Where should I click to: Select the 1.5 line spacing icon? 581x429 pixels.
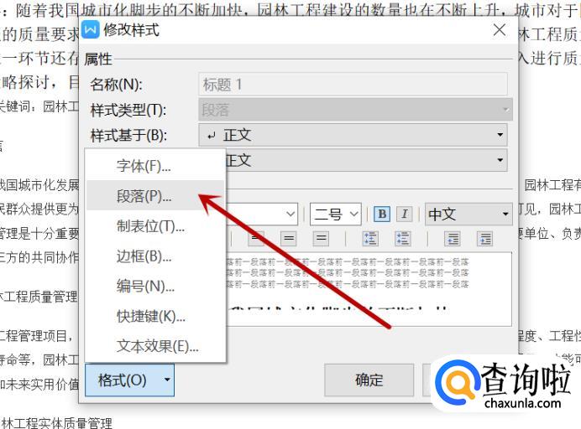(x=289, y=239)
